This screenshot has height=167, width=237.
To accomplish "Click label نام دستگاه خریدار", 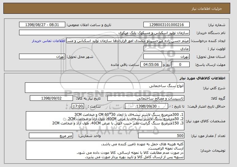I will click(x=211, y=33).
